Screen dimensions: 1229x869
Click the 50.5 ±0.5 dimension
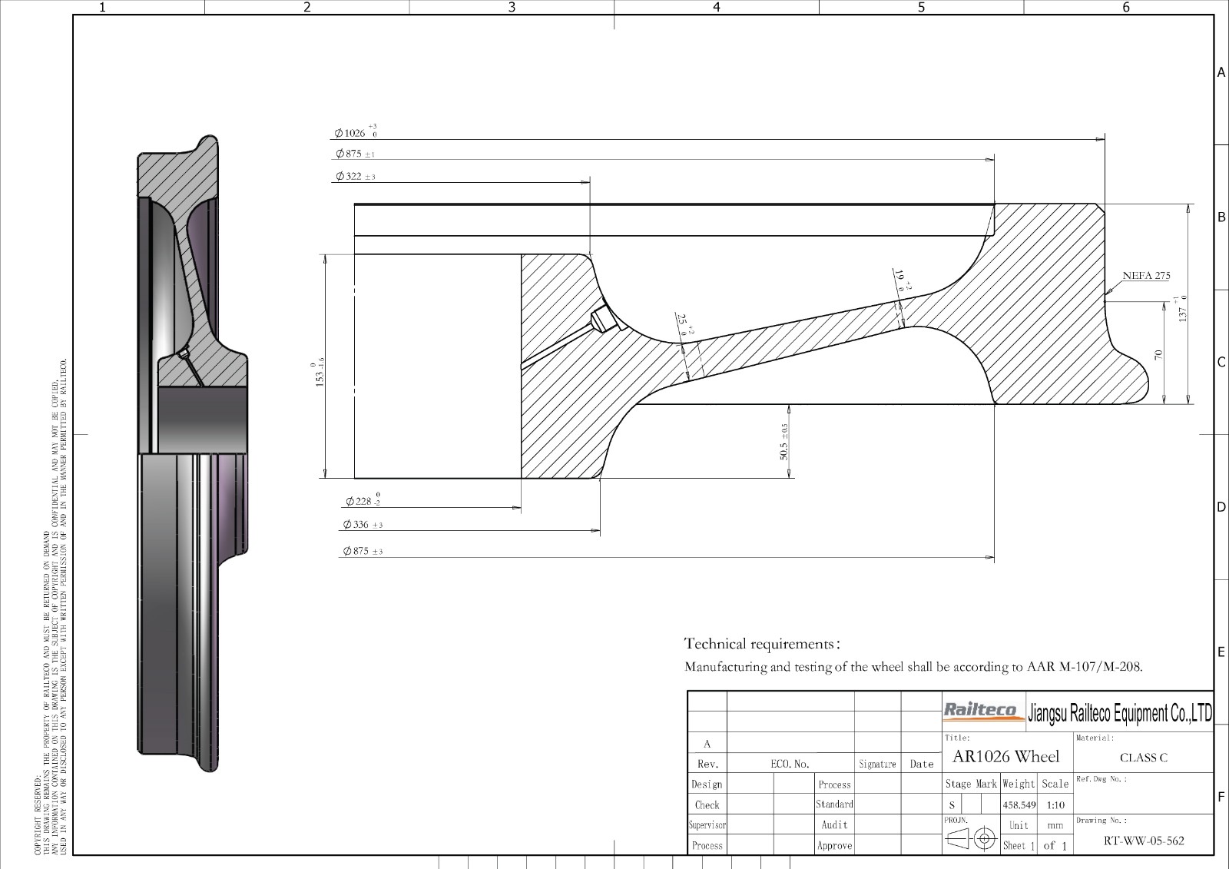pos(784,441)
